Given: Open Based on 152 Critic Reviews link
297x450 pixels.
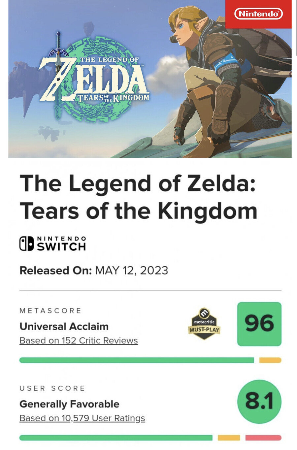Looking at the screenshot, I should (x=79, y=340).
